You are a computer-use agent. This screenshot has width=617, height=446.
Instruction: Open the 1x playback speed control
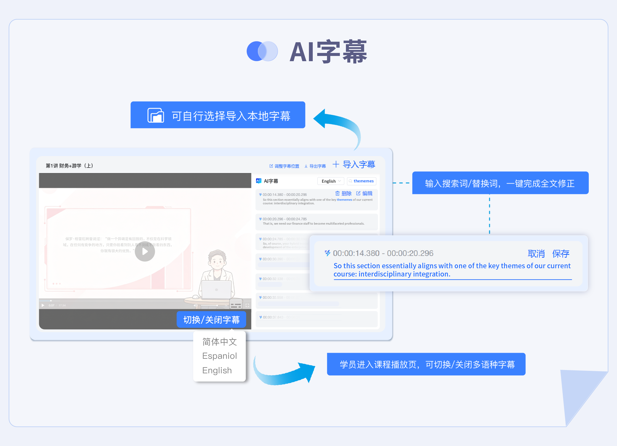(226, 305)
